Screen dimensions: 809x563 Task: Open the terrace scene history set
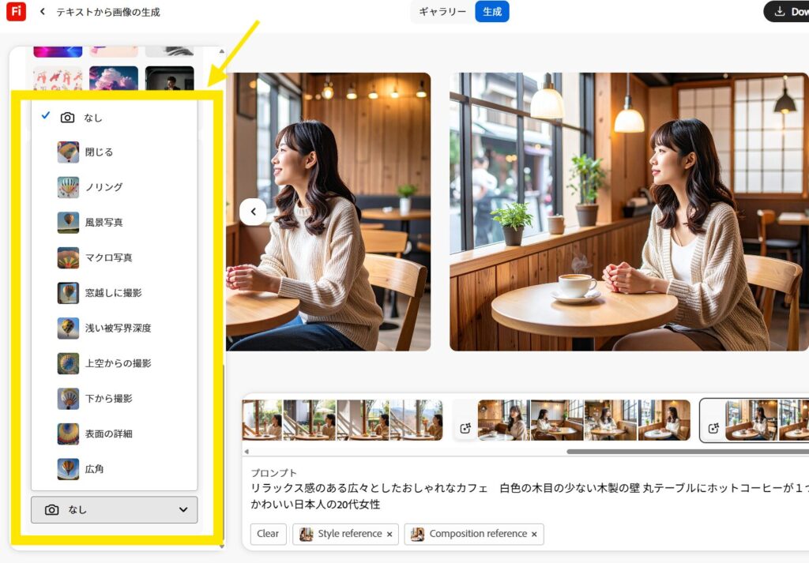tap(343, 420)
